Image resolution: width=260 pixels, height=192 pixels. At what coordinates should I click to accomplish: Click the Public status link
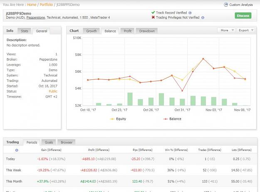point(53,91)
